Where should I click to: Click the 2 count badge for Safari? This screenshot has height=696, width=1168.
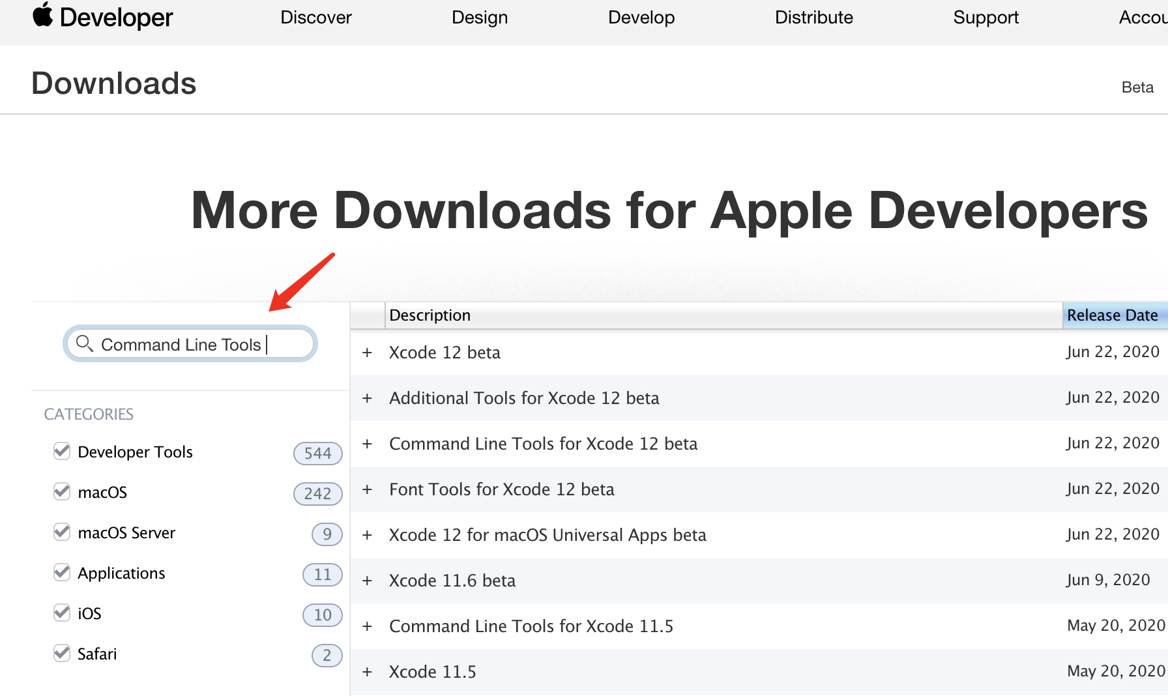pos(327,655)
